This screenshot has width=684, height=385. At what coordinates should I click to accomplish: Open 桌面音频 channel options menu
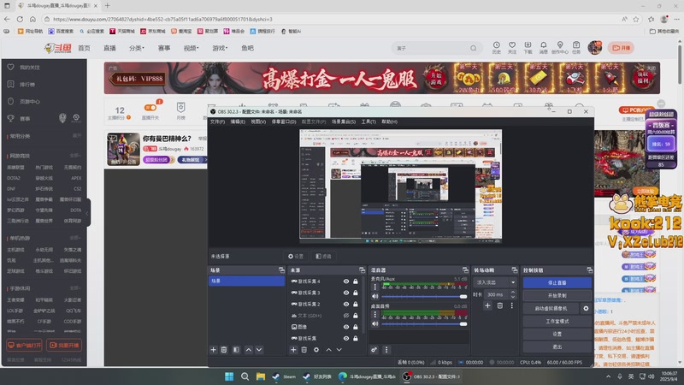(x=374, y=314)
